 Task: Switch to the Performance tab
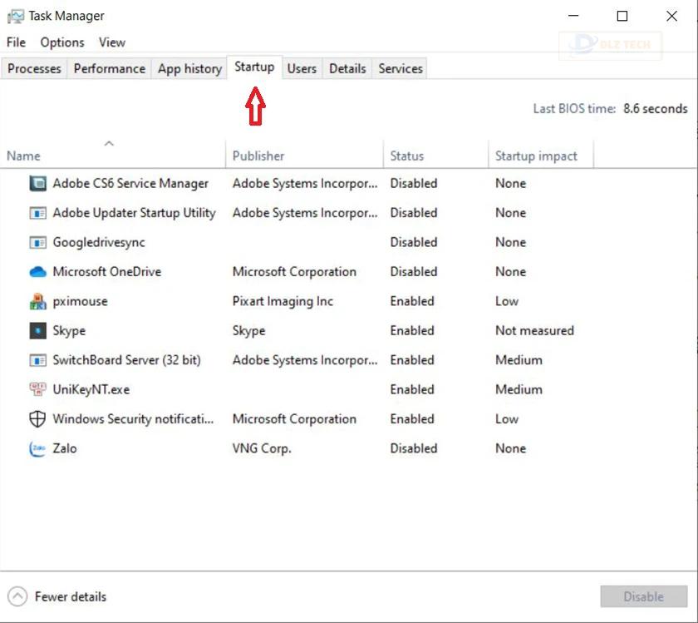(110, 69)
